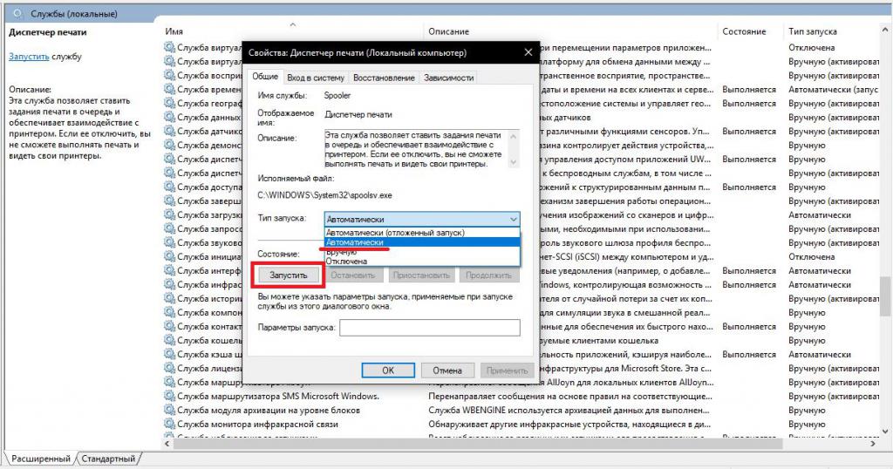Click horizontal scrollbar left arrow of list
Image resolution: width=893 pixels, height=469 pixels.
(167, 443)
